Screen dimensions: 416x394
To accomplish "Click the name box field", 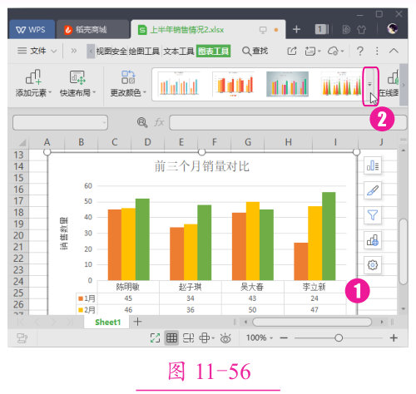I will [x=60, y=122].
